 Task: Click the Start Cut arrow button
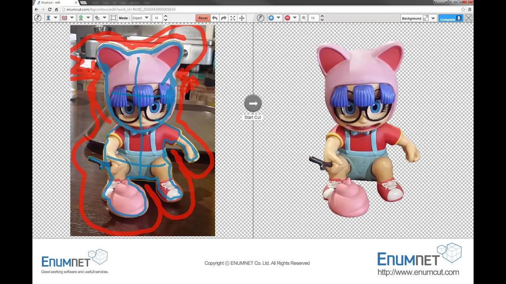[x=253, y=103]
